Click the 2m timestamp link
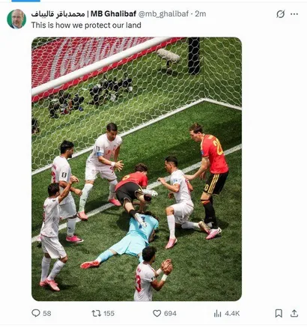 [x=201, y=13]
